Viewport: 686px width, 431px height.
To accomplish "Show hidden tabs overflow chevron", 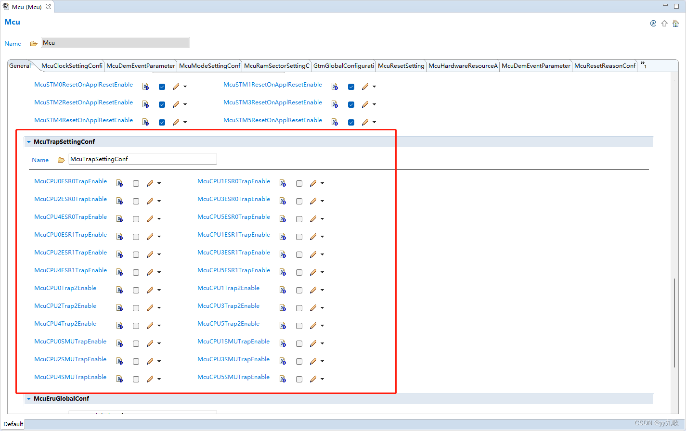I will pos(644,65).
